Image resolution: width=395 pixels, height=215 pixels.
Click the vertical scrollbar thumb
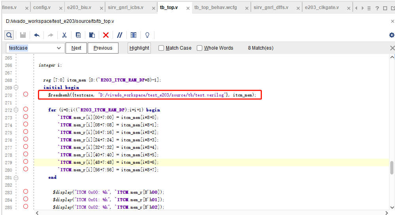pyautogui.click(x=392, y=168)
